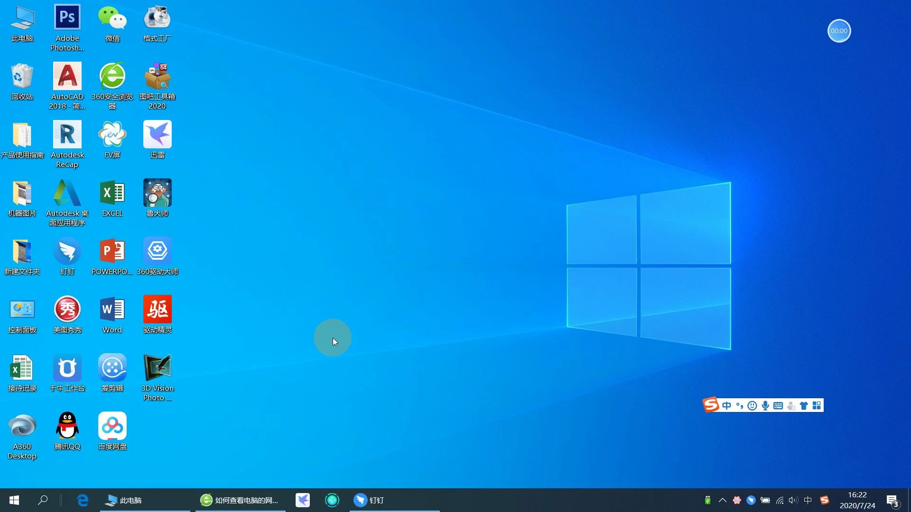
Task: Select the 迅雷 (Xunlei) desktop icon
Action: tap(158, 140)
